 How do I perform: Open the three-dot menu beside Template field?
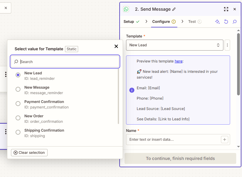[x=227, y=45]
